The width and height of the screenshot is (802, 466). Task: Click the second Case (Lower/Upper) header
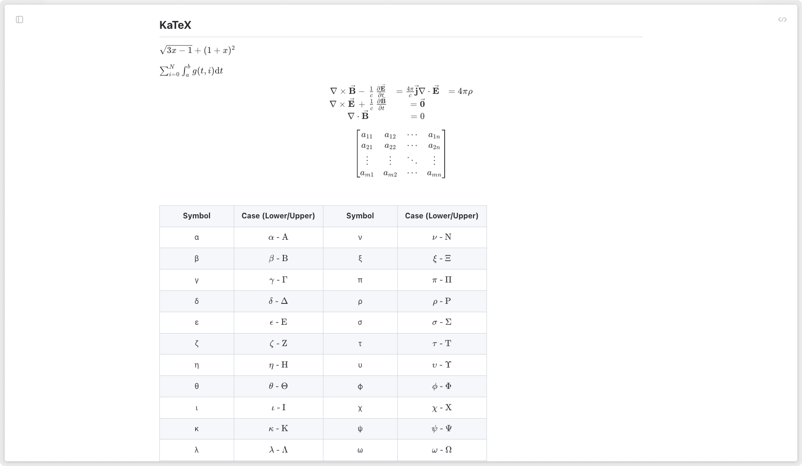pyautogui.click(x=442, y=216)
